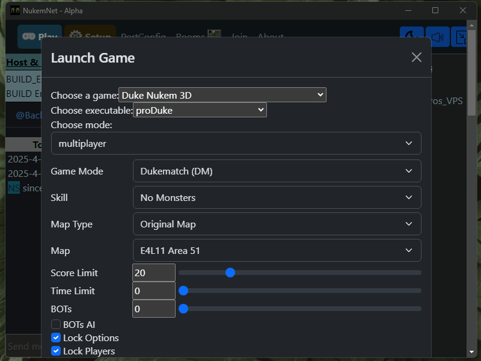Expand the Map E4L11 Area 51 dropdown
The image size is (481, 361).
(277, 250)
